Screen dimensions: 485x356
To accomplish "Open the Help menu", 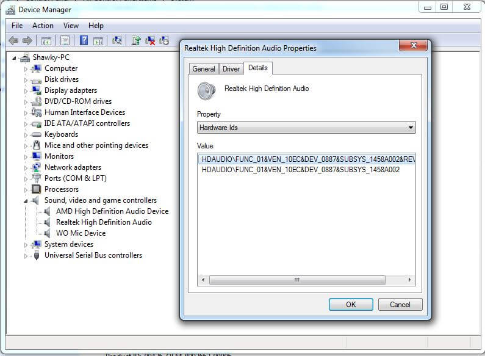I will [96, 26].
